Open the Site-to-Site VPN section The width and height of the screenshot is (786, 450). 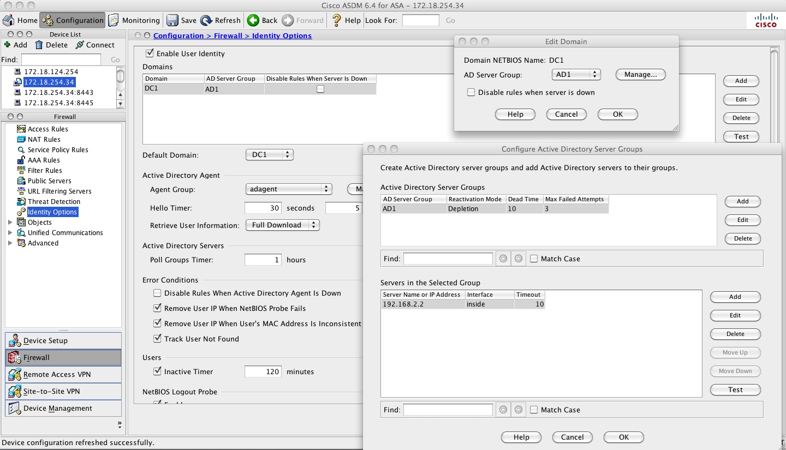click(63, 392)
